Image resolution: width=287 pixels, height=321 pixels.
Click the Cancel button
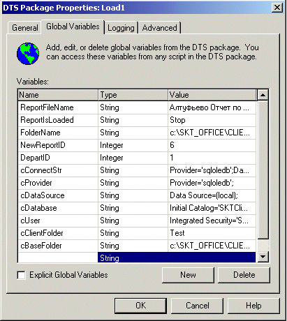tap(197, 306)
